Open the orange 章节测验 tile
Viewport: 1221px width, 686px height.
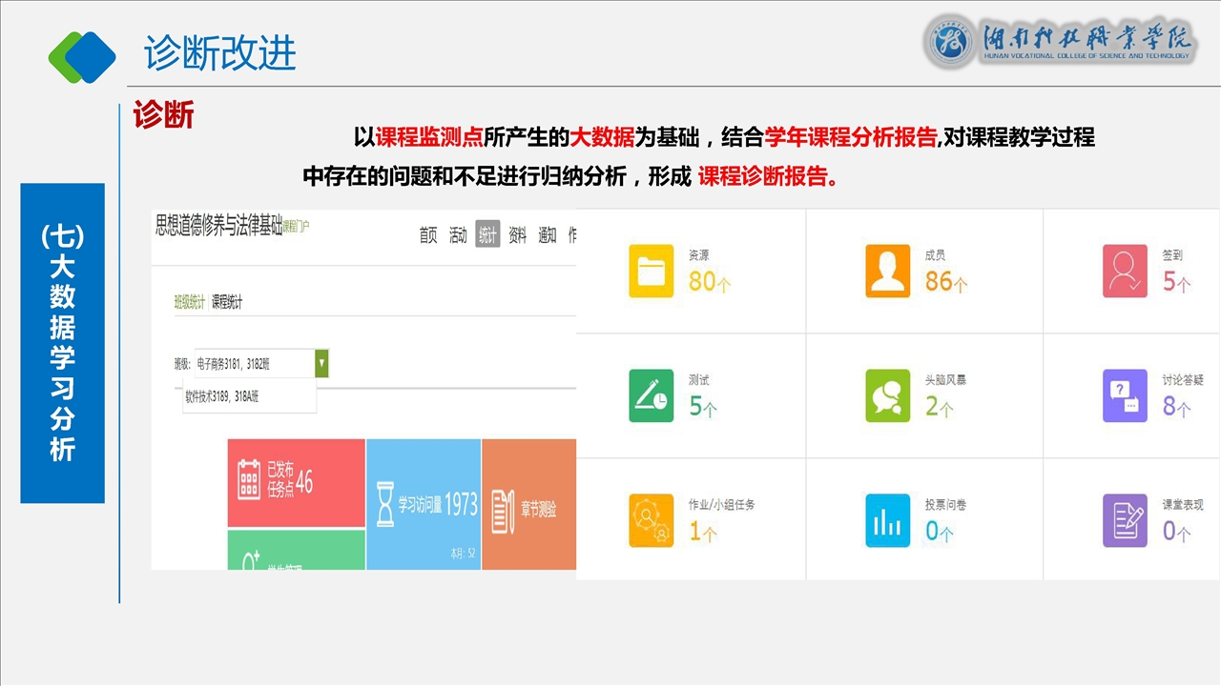tap(528, 504)
